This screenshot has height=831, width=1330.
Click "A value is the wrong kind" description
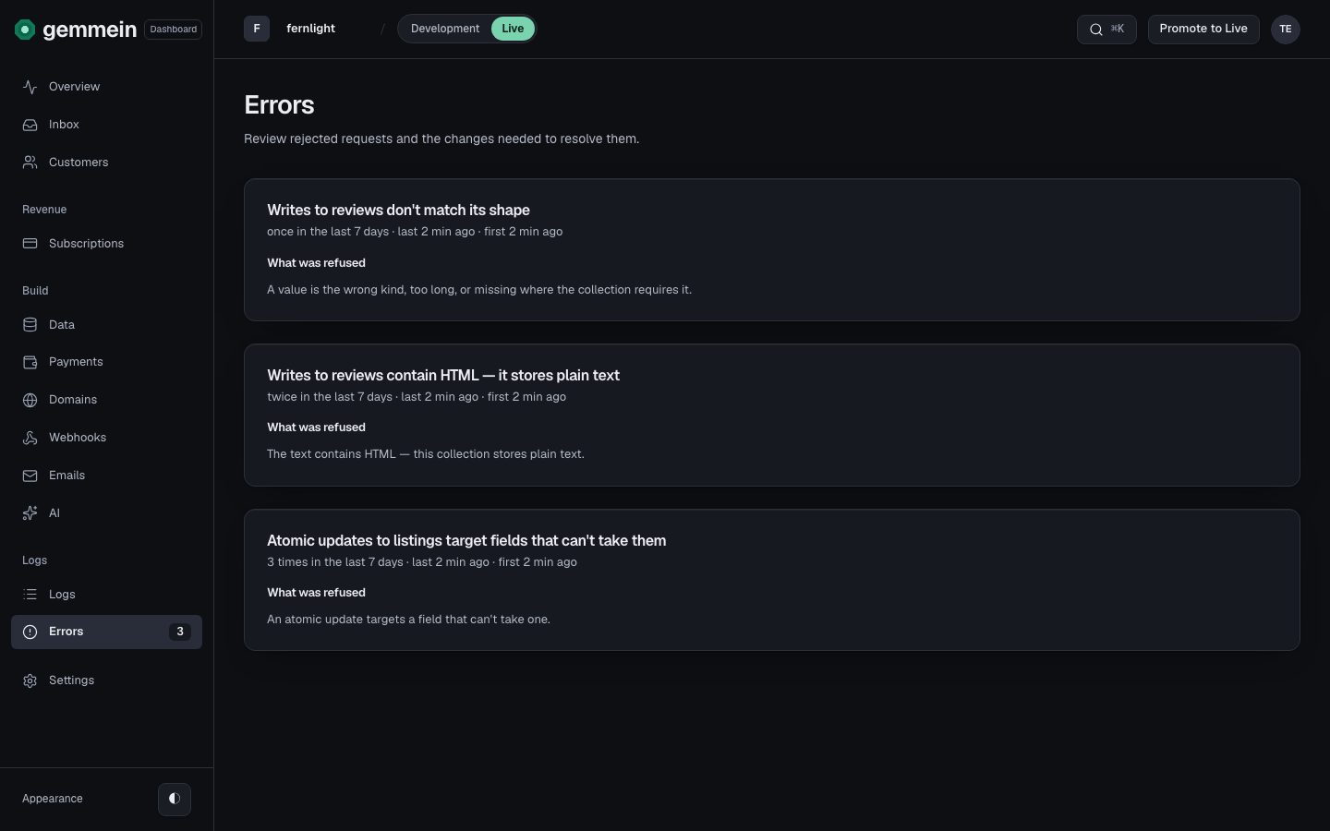click(479, 290)
